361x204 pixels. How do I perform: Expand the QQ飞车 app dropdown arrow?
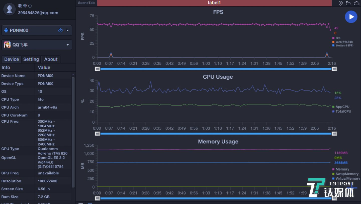tap(68, 45)
